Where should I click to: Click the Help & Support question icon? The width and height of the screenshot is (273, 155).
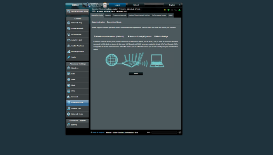pyautogui.click(x=92, y=133)
